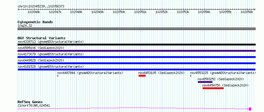This screenshot has width=264, height=112.
Task: Click the 102054k ruler tick label
Action: (204, 12)
